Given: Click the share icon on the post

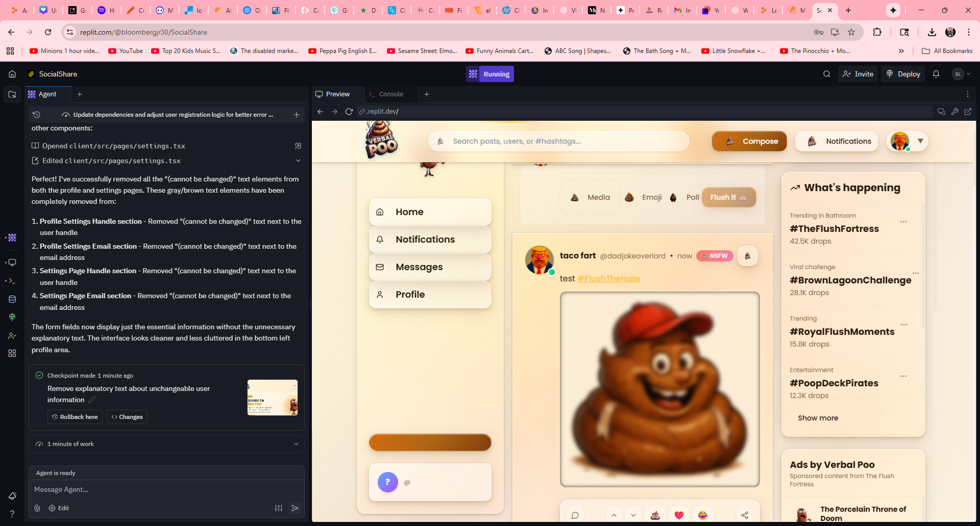Looking at the screenshot, I should click(745, 515).
